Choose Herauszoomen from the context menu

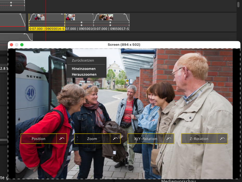(84, 74)
